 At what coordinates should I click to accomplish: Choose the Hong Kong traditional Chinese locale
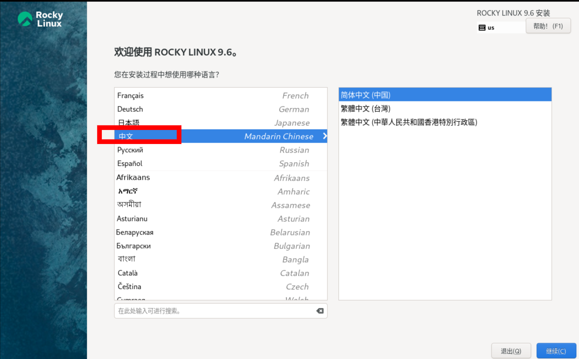point(445,122)
